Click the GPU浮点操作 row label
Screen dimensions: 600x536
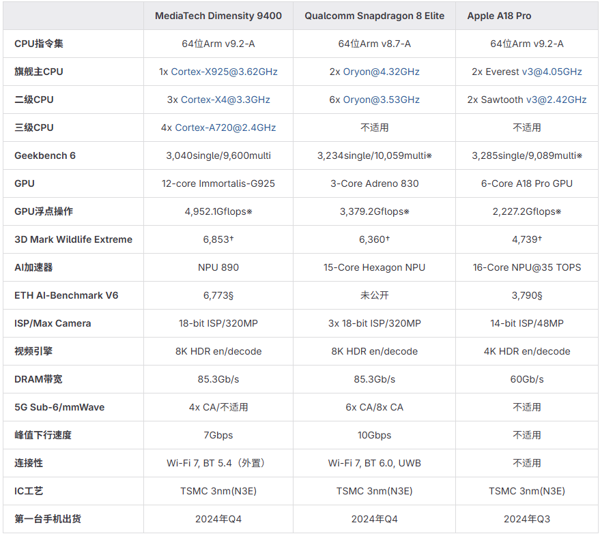(44, 211)
